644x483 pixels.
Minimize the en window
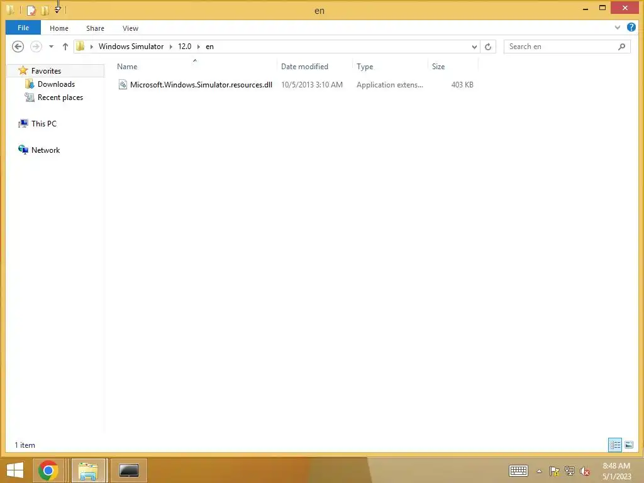[x=586, y=8]
